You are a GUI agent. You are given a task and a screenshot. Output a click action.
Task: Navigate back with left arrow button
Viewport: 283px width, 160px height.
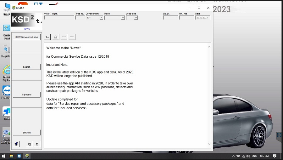click(x=64, y=37)
